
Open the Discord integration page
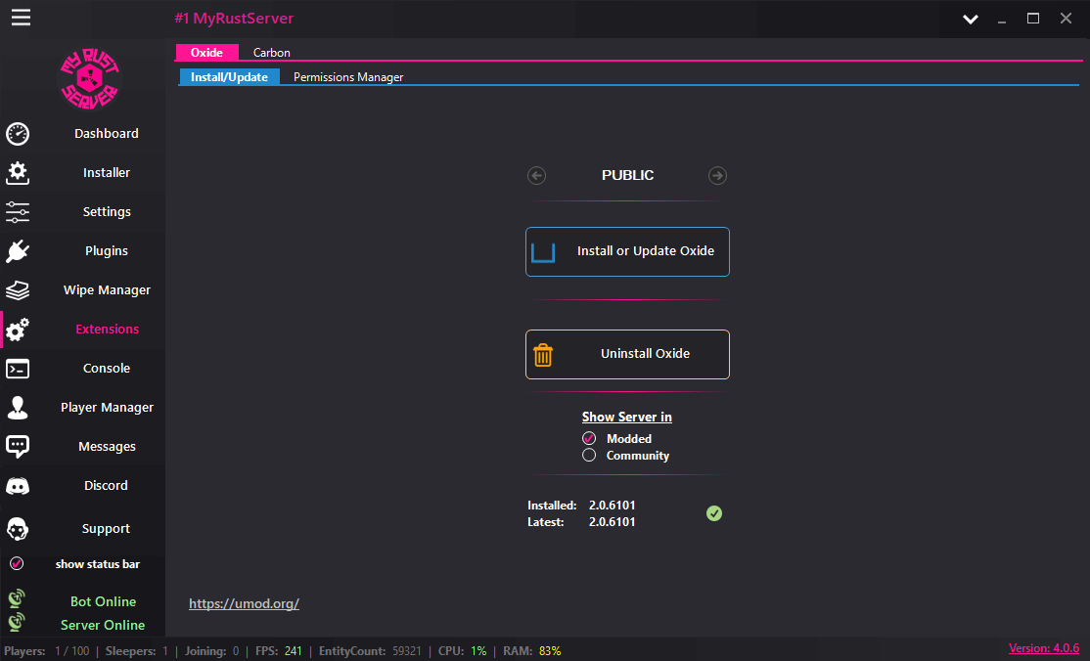pos(106,485)
